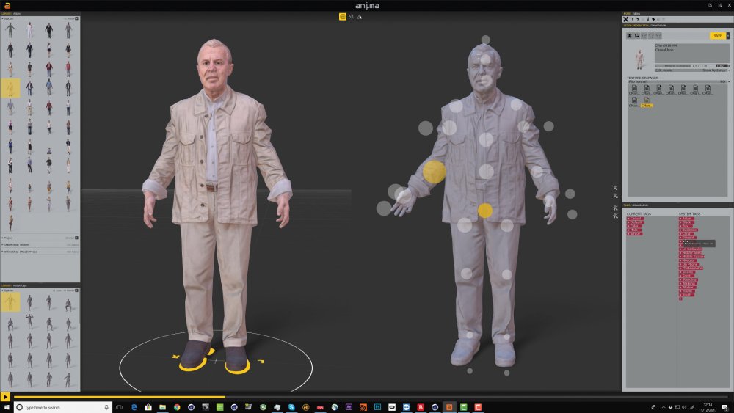Click the actor preview thumbnail in Actor Information
Screen dimensions: 734x413
tap(639, 59)
